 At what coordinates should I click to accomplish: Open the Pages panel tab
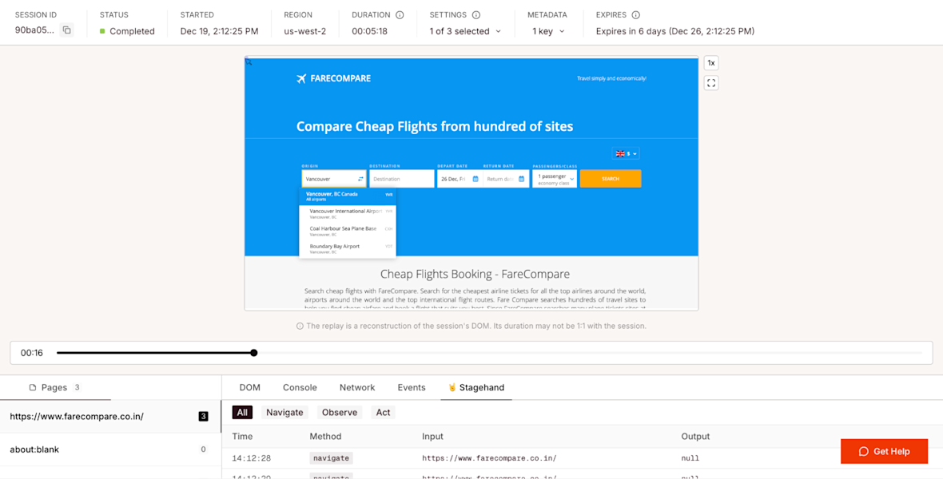(55, 388)
